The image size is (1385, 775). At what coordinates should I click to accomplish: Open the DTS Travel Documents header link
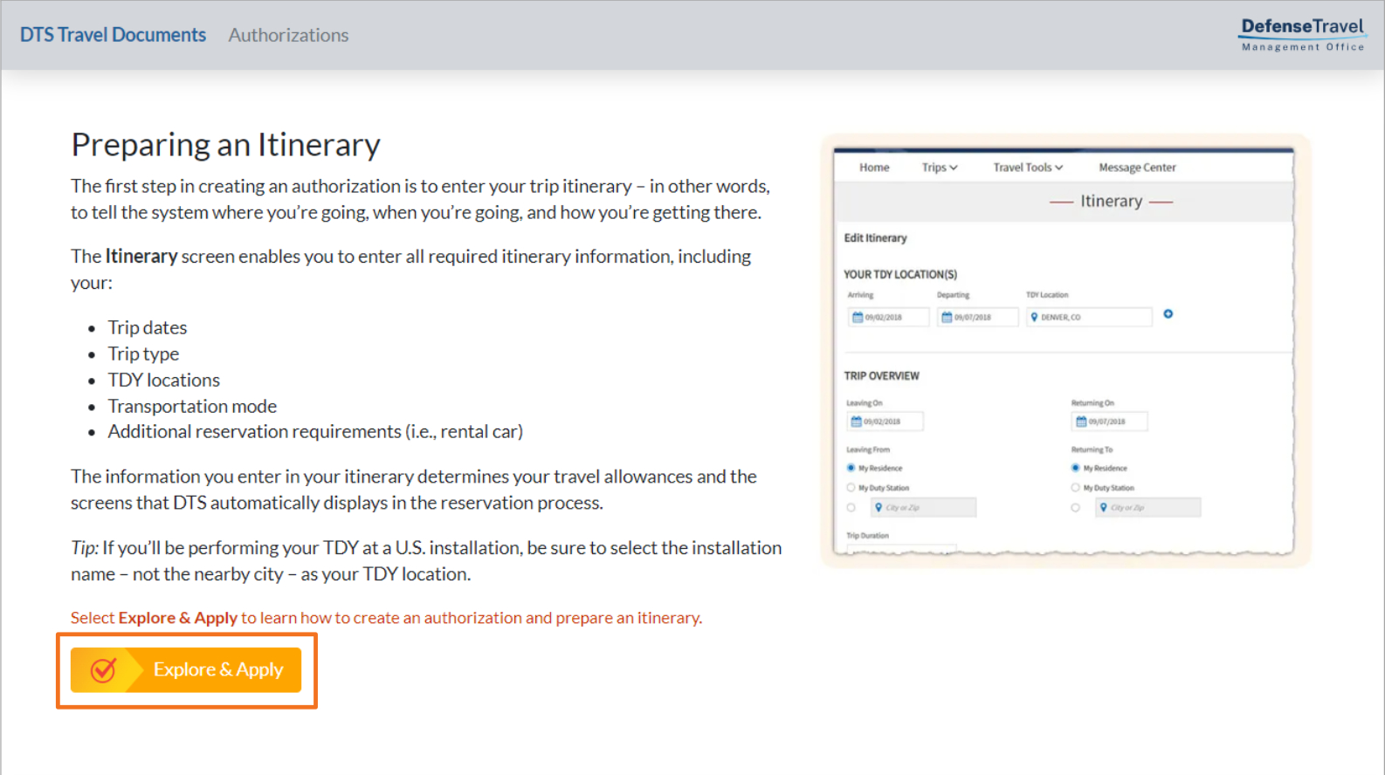click(x=113, y=35)
